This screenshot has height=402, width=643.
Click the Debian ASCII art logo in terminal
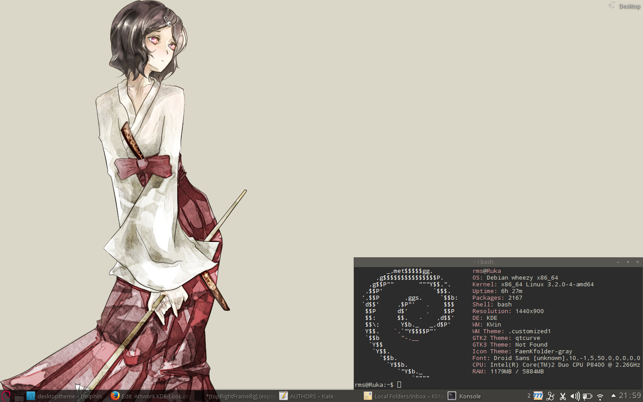[x=410, y=324]
